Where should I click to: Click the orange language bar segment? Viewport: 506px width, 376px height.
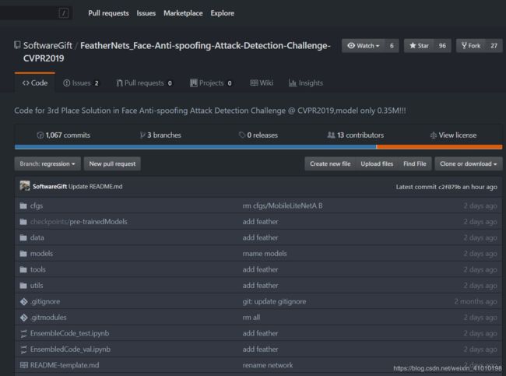439,147
